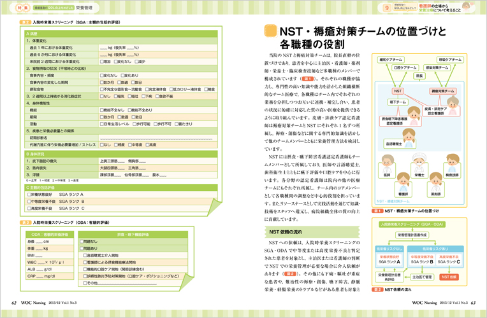The height and width of the screenshot is (318, 487).
Task: Check the 機能不全あり checkbox
Action: 129,110
